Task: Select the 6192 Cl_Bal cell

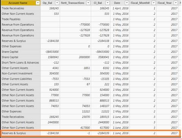Action: click(x=100, y=68)
